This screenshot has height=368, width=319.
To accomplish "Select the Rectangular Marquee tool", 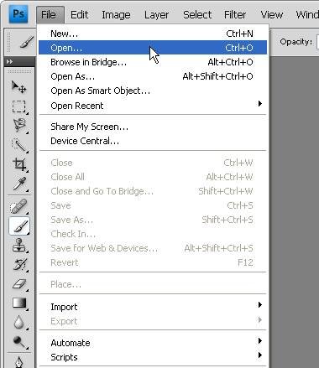I will [x=19, y=106].
